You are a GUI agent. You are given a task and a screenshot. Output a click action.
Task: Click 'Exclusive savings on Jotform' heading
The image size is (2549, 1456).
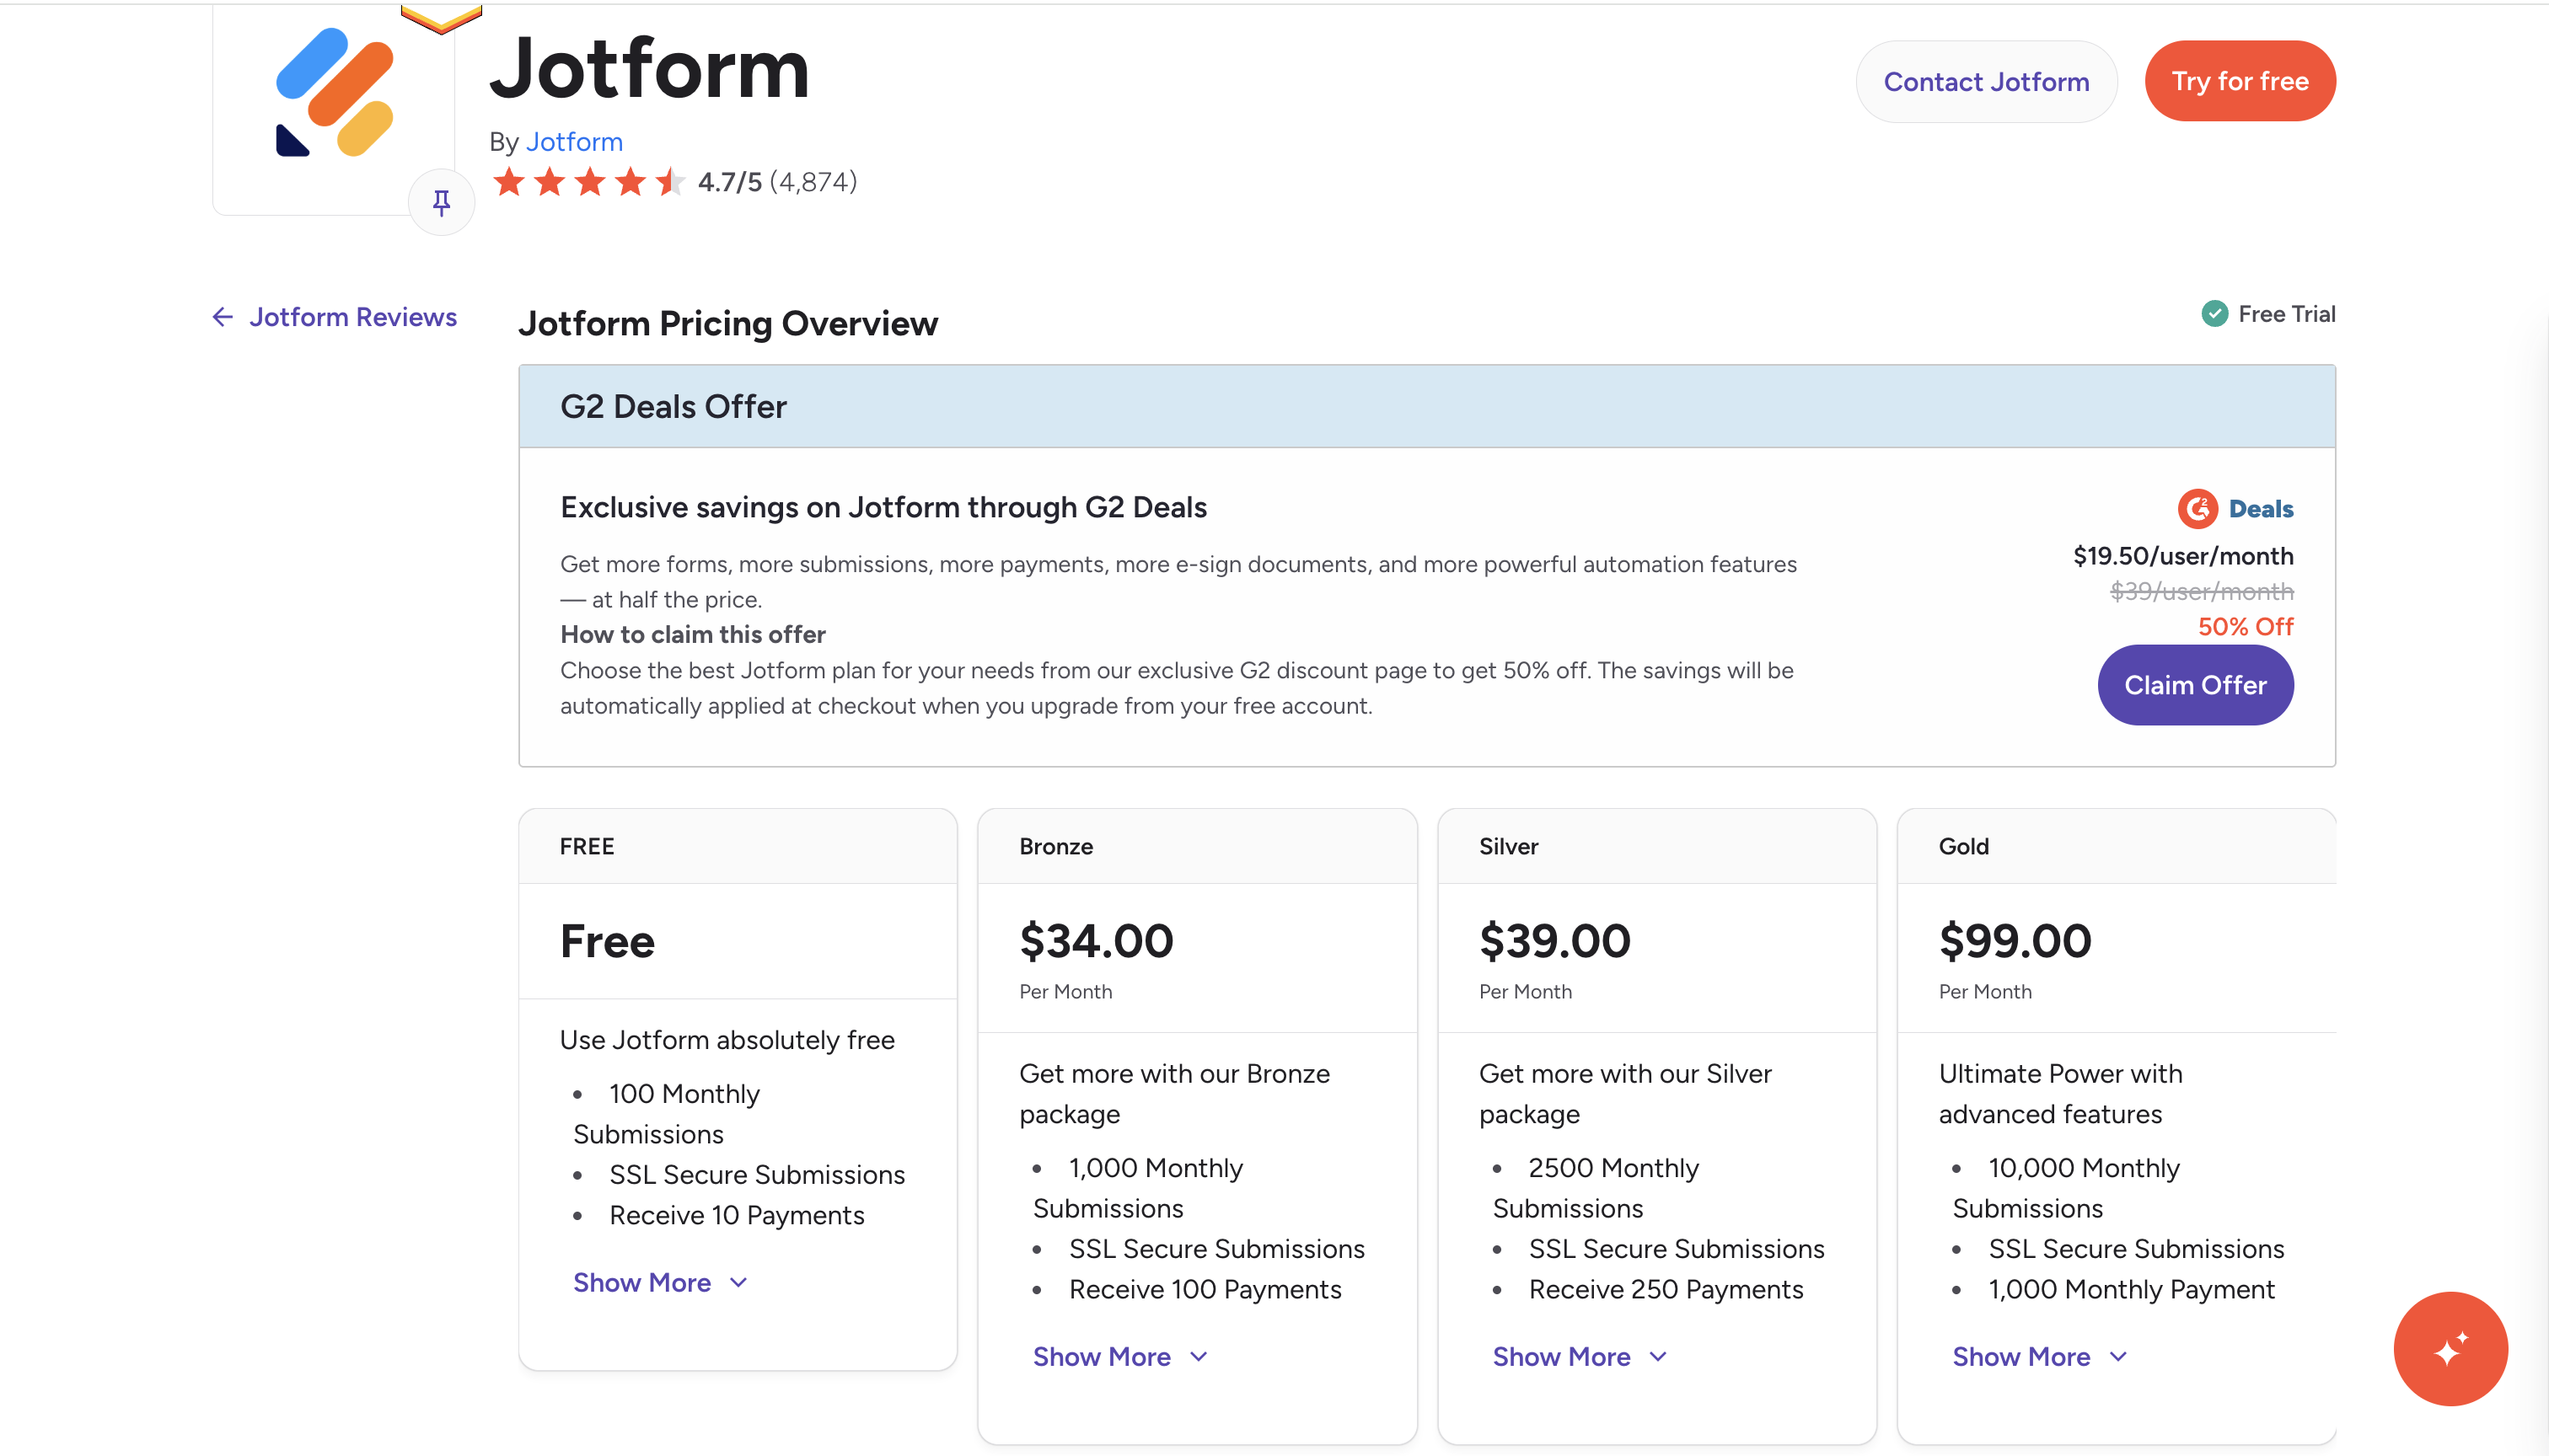[x=883, y=507]
